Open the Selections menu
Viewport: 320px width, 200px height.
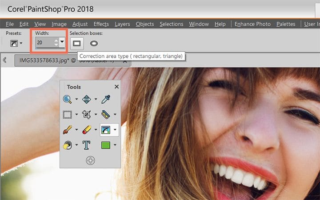tap(172, 24)
